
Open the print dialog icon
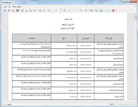(23, 11)
